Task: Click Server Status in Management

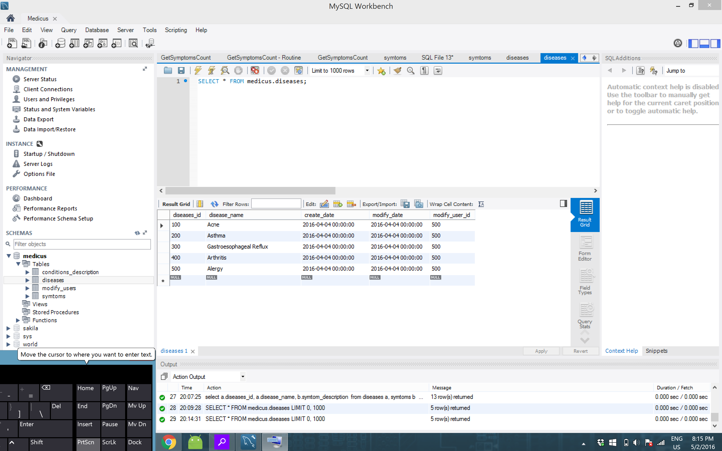Action: (x=40, y=79)
